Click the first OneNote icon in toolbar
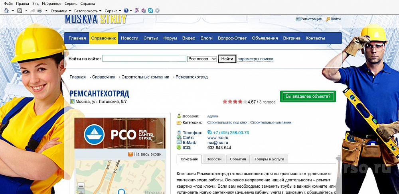The height and width of the screenshot is (194, 399). [137, 11]
